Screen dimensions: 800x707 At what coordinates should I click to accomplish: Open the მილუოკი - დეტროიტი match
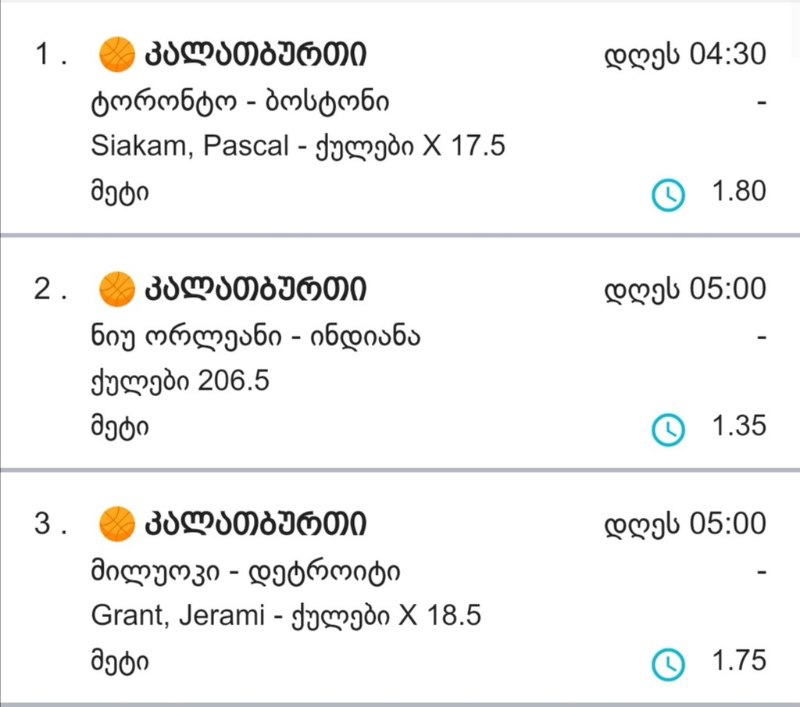coord(246,572)
